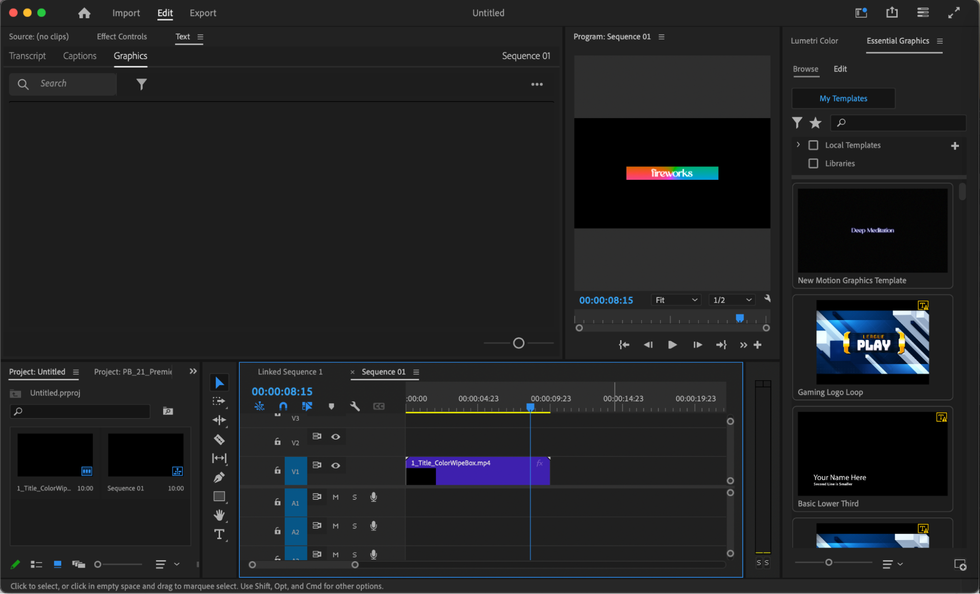This screenshot has width=980, height=594.
Task: Expand the Local Templates tree arrow
Action: 798,145
